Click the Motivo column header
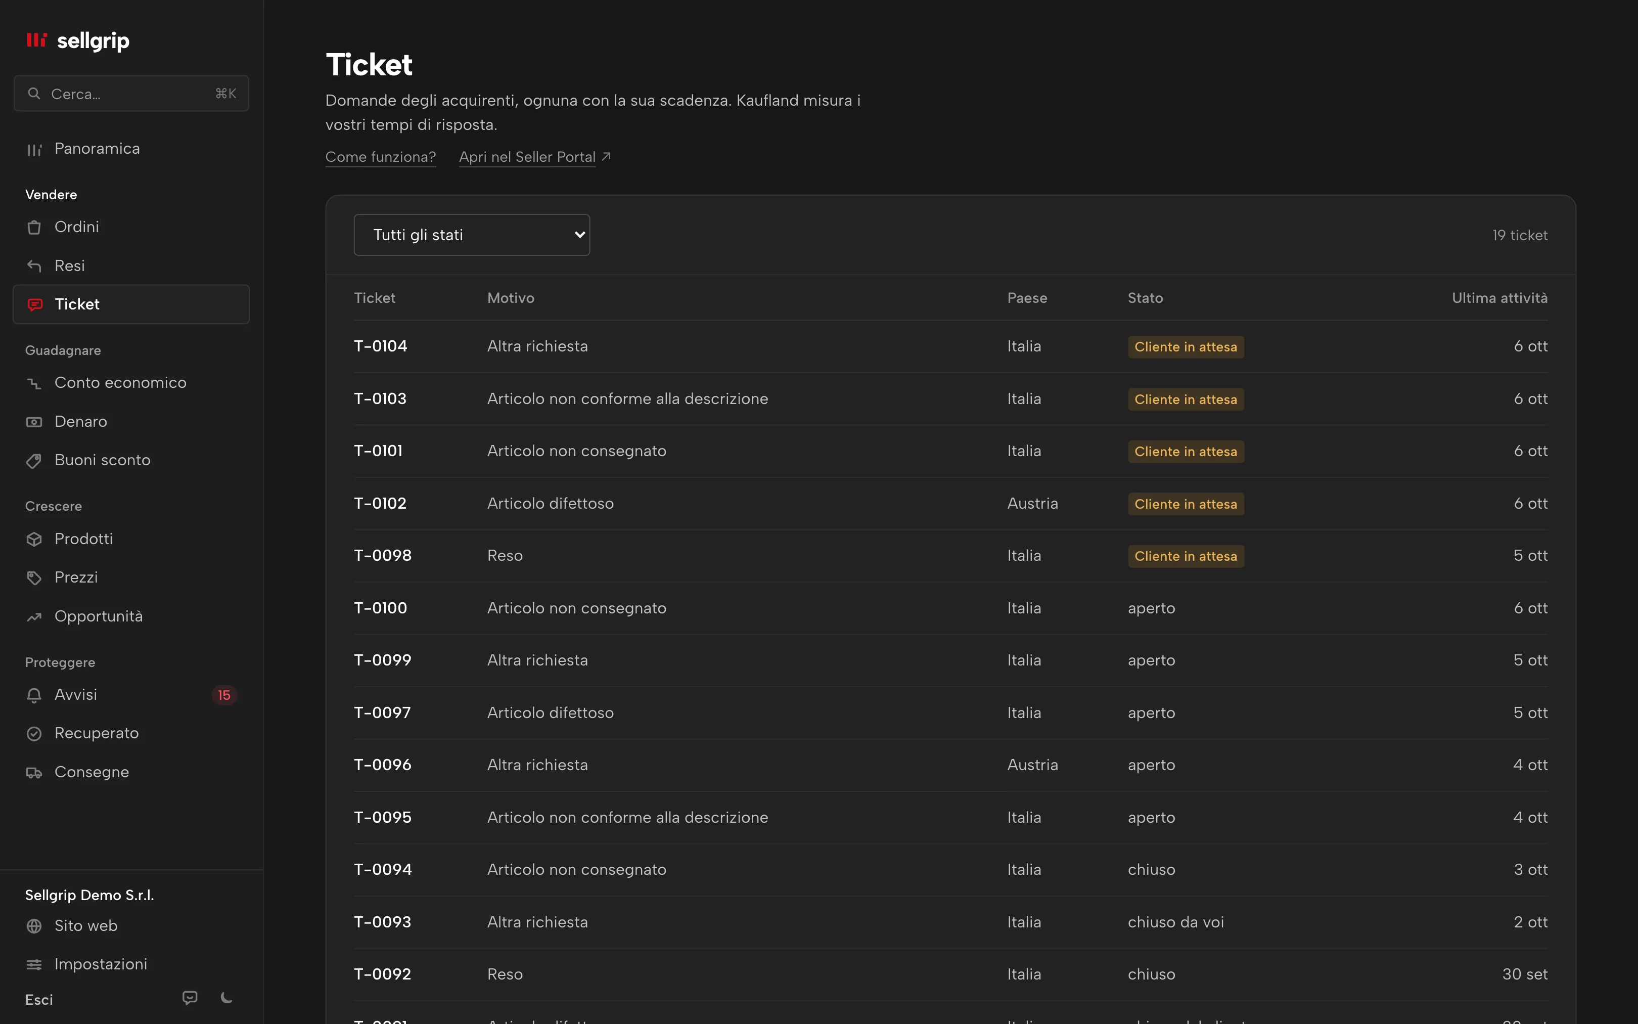Screen dimensions: 1638x1024 (510, 298)
